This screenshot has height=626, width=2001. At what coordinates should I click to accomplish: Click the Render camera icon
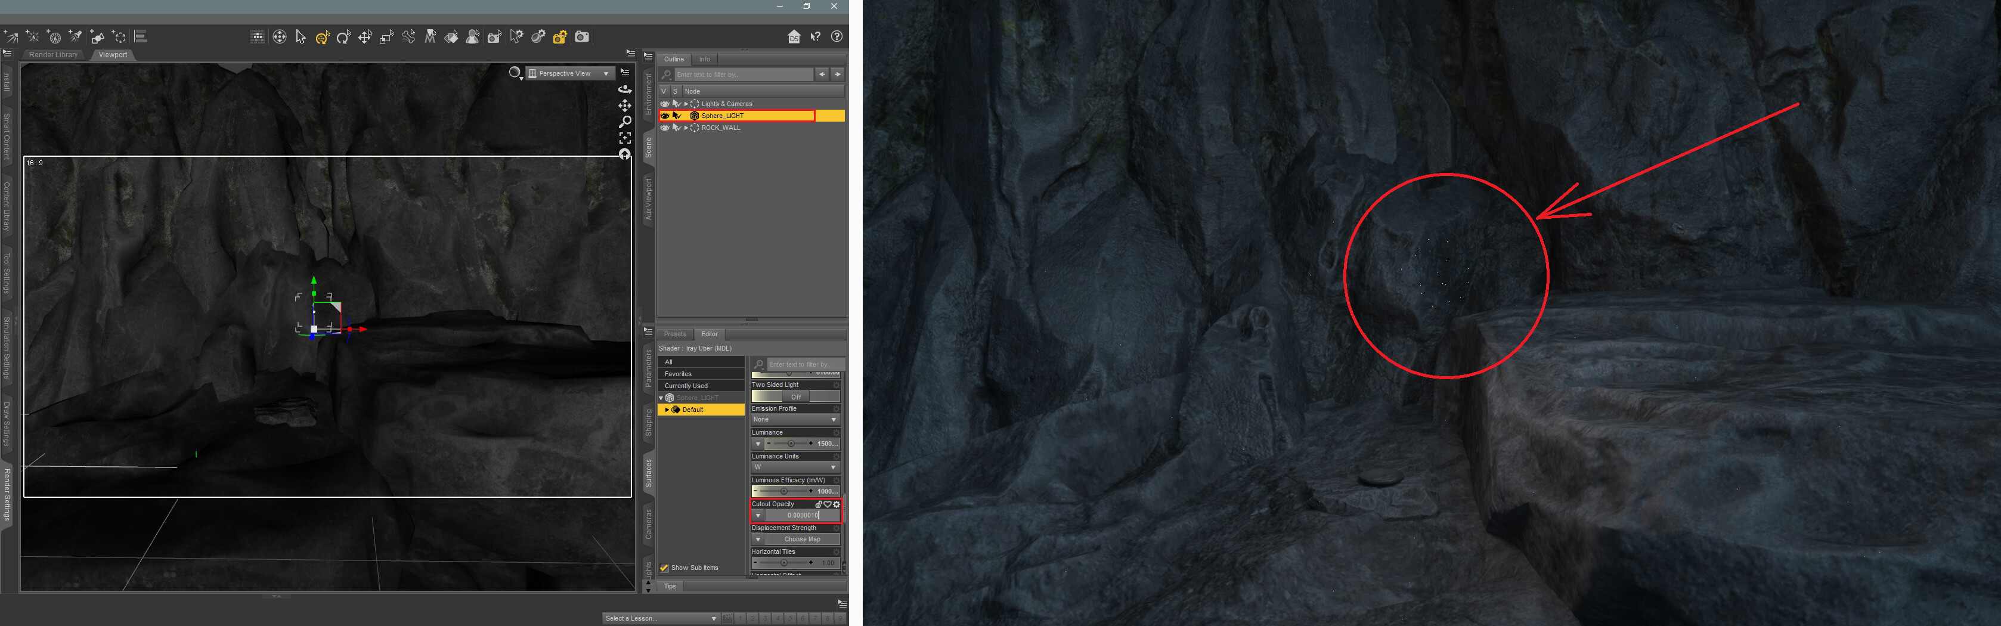(x=582, y=36)
